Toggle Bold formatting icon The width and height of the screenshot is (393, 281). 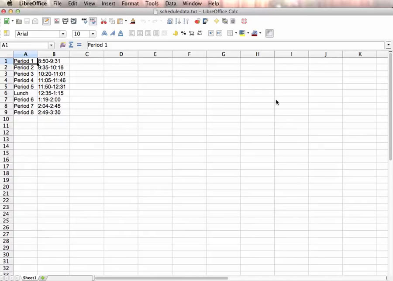(104, 33)
